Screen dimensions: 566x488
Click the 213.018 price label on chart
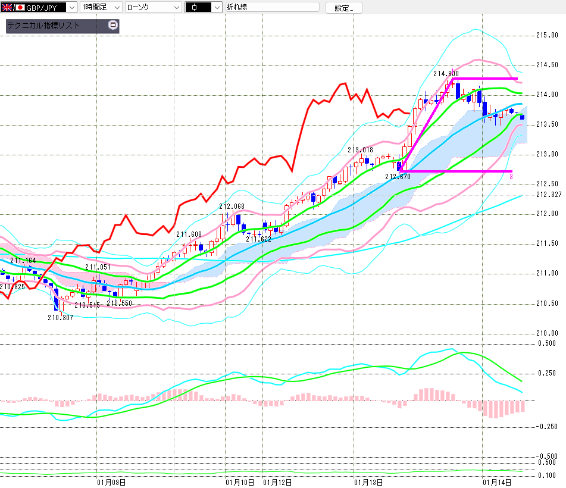click(x=360, y=150)
